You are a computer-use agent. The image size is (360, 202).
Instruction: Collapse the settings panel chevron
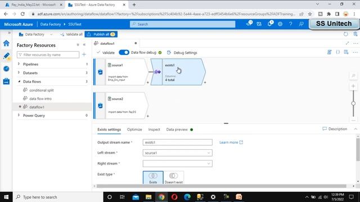coord(355,129)
